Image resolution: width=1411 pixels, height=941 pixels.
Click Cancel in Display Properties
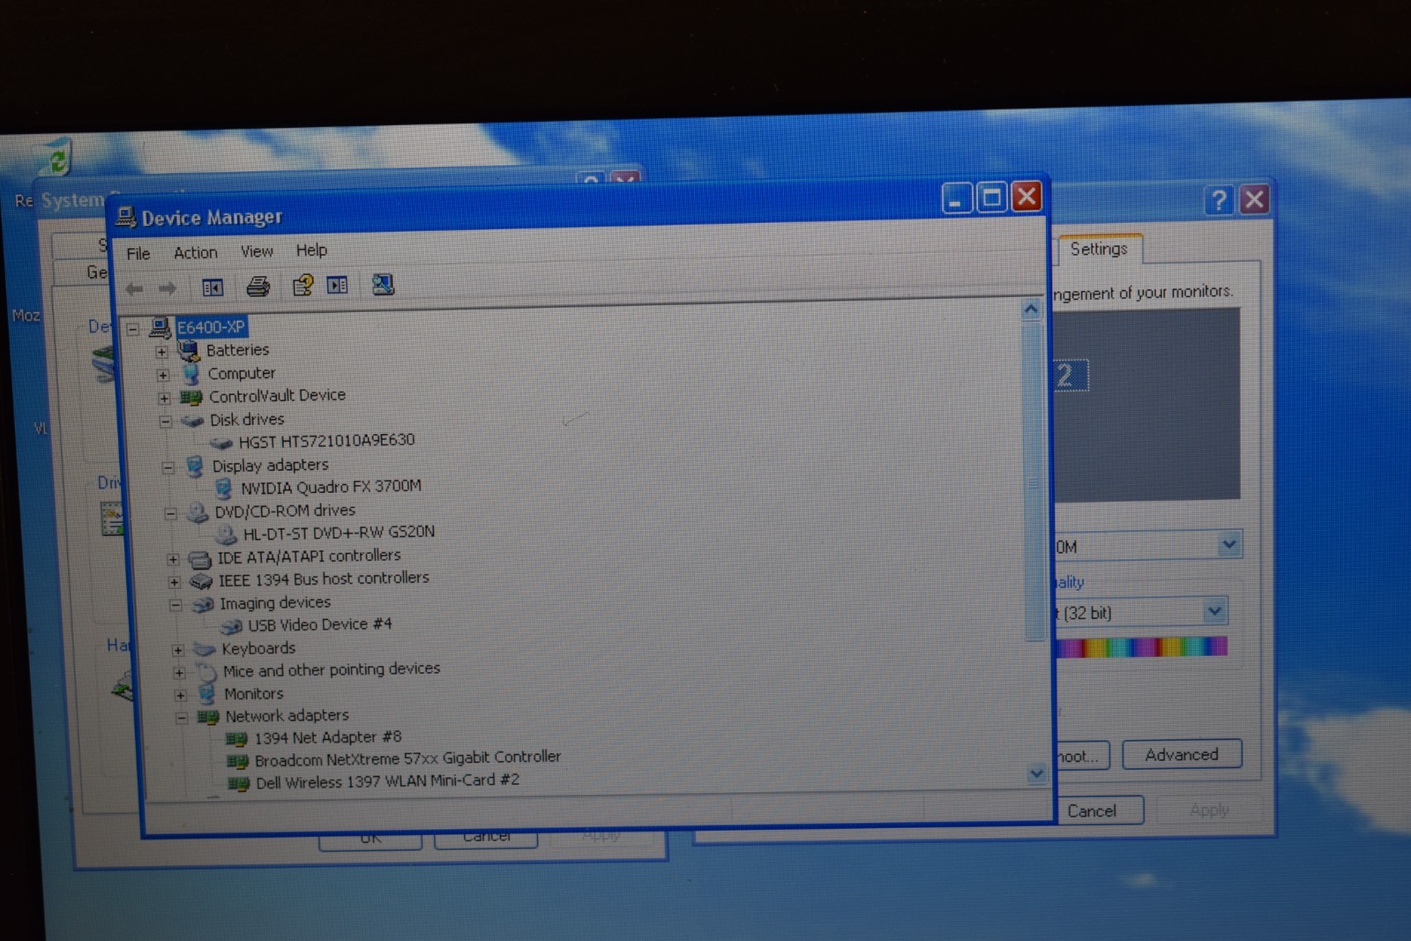tap(1097, 810)
